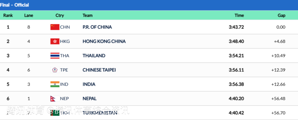
Task: Click the Gap column header
Action: 281,15
